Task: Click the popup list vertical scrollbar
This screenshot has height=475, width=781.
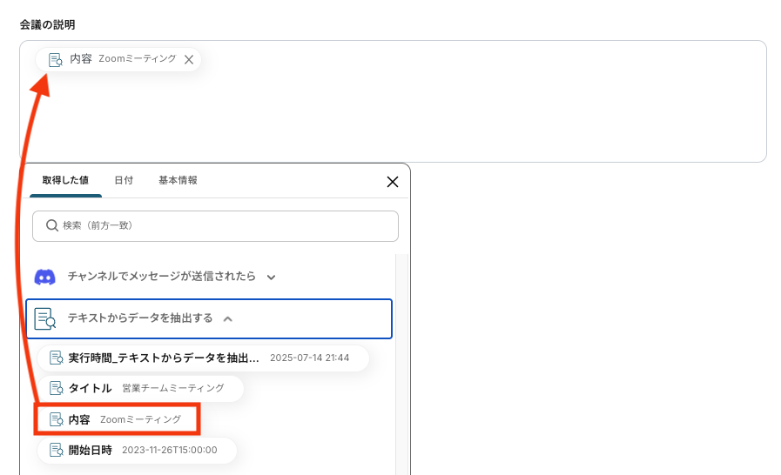Action: tap(401, 365)
